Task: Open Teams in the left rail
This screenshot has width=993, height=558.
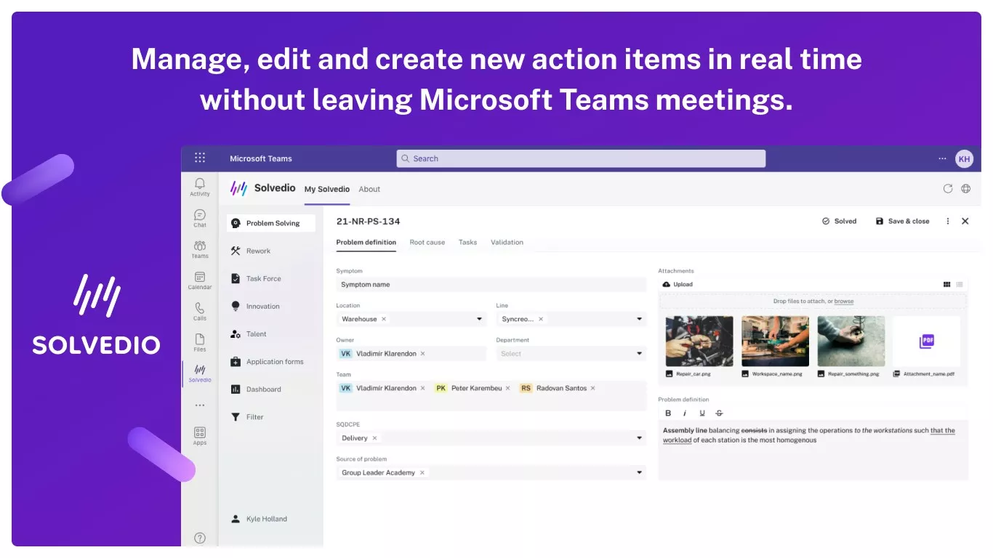Action: pyautogui.click(x=200, y=250)
